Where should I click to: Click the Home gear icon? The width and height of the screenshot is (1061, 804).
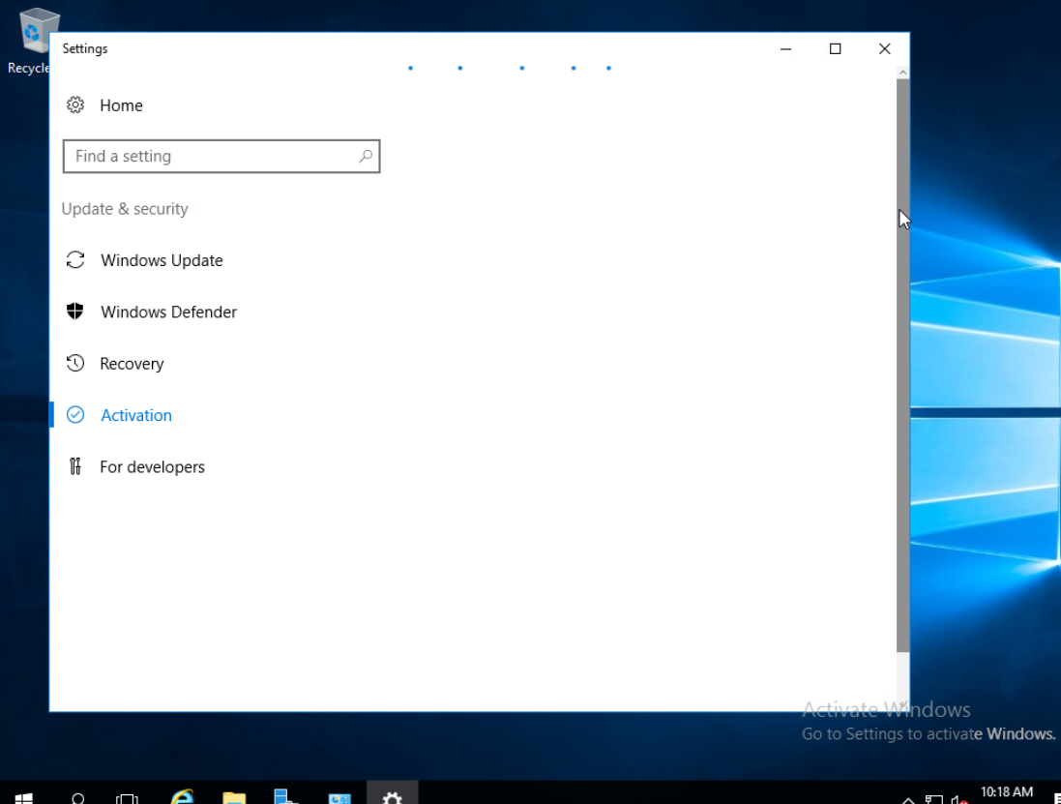pos(75,104)
